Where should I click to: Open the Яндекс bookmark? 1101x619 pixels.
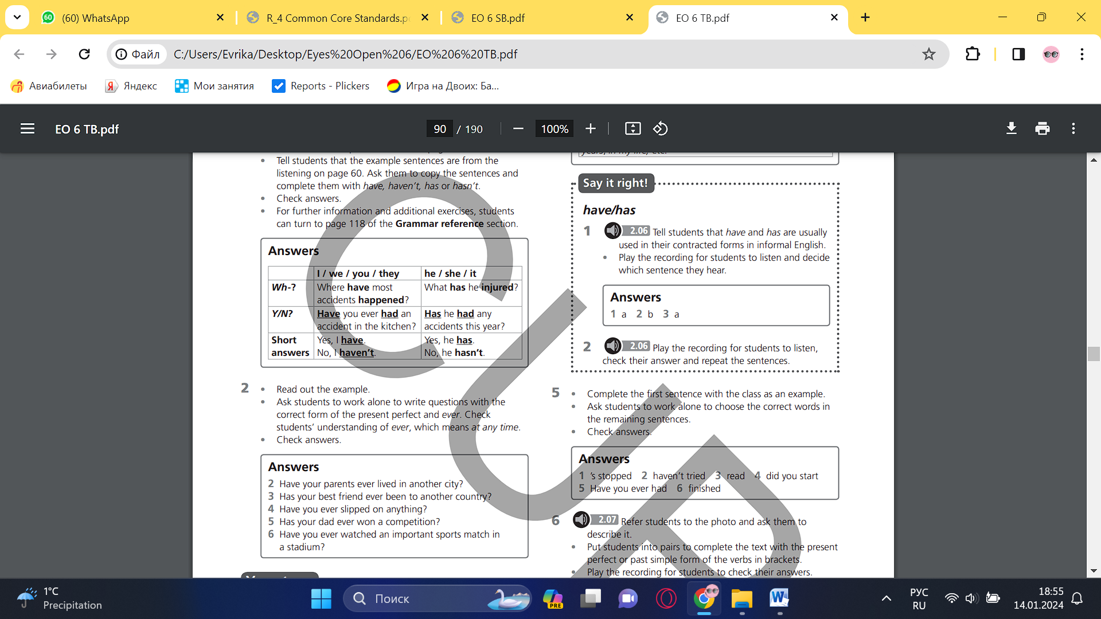pos(131,86)
